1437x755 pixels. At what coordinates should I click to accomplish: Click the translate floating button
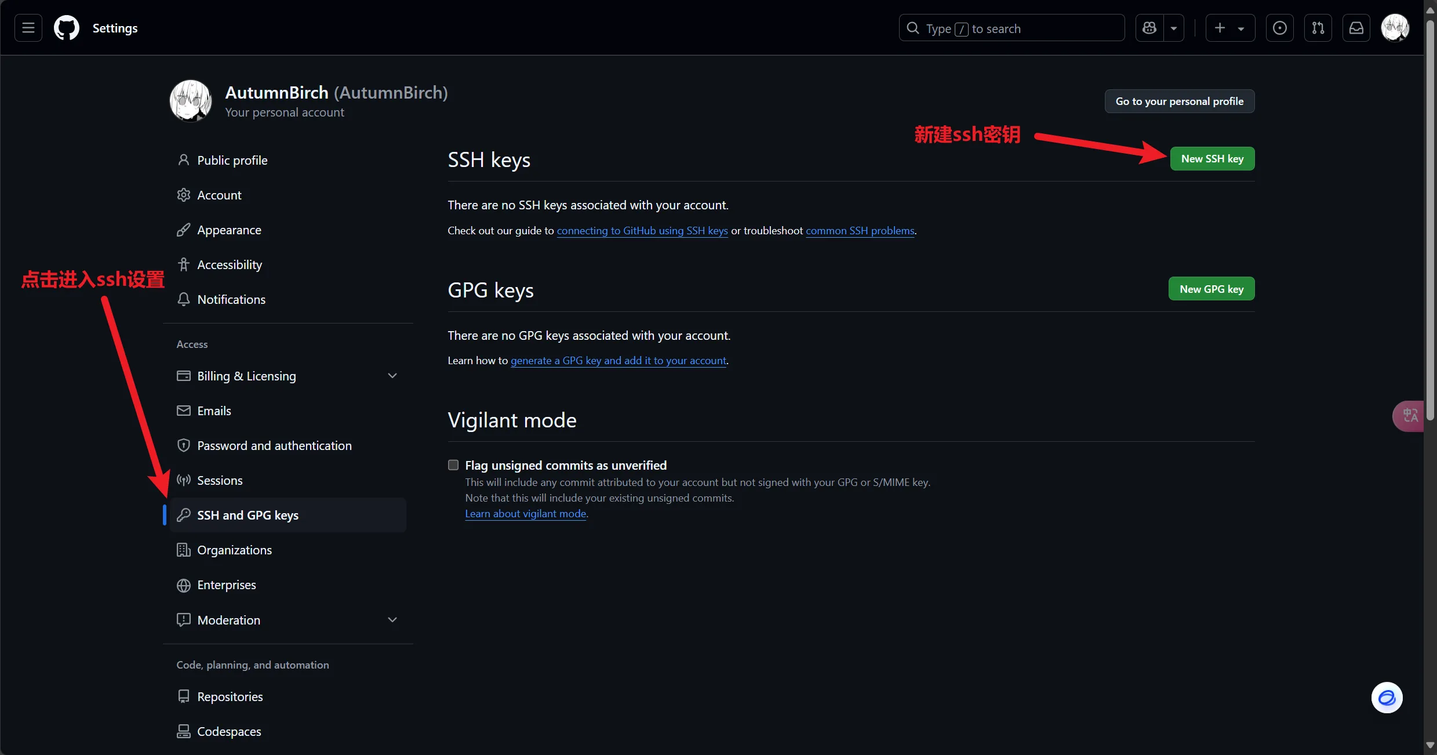click(x=1409, y=416)
